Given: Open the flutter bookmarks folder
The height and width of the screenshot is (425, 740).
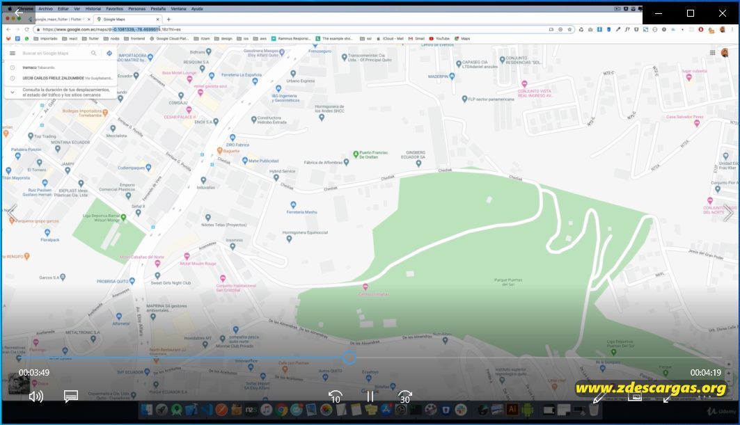Looking at the screenshot, I should 90,39.
